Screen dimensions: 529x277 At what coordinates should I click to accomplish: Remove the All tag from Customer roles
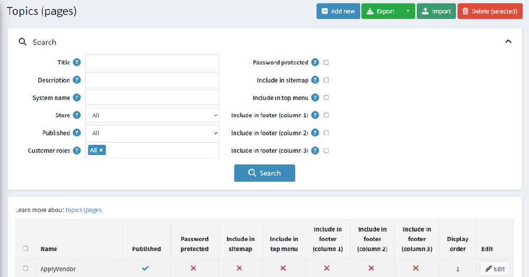[101, 150]
